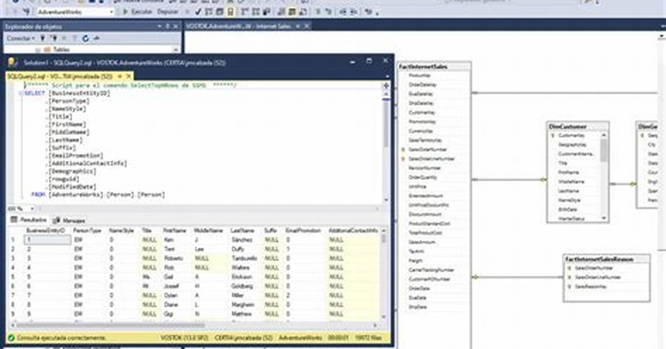Toggle auto-hide pin on Explorador de objetos
Viewport: 666px width, 349px height.
pyautogui.click(x=168, y=26)
